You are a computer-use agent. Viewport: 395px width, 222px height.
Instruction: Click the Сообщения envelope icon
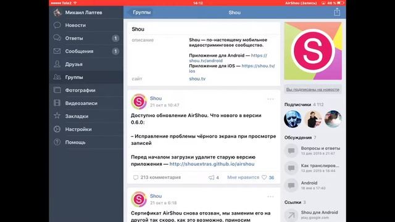[57, 51]
